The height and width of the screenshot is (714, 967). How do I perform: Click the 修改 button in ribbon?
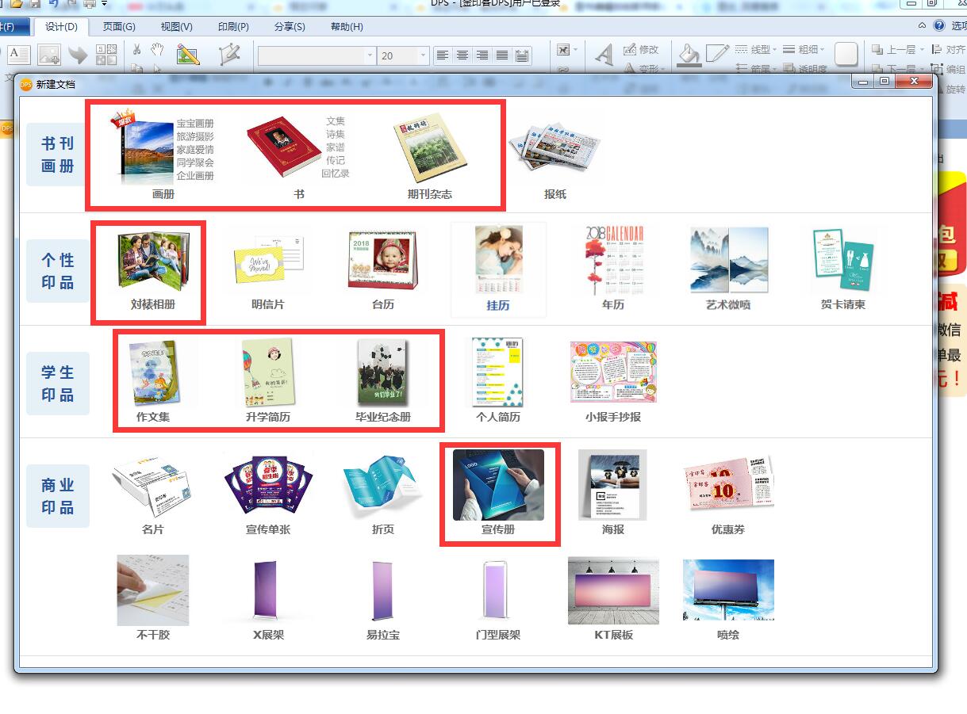[641, 49]
